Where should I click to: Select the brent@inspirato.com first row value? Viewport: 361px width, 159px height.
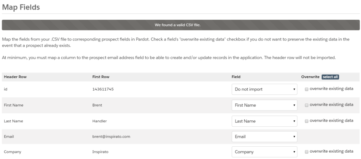(111, 136)
